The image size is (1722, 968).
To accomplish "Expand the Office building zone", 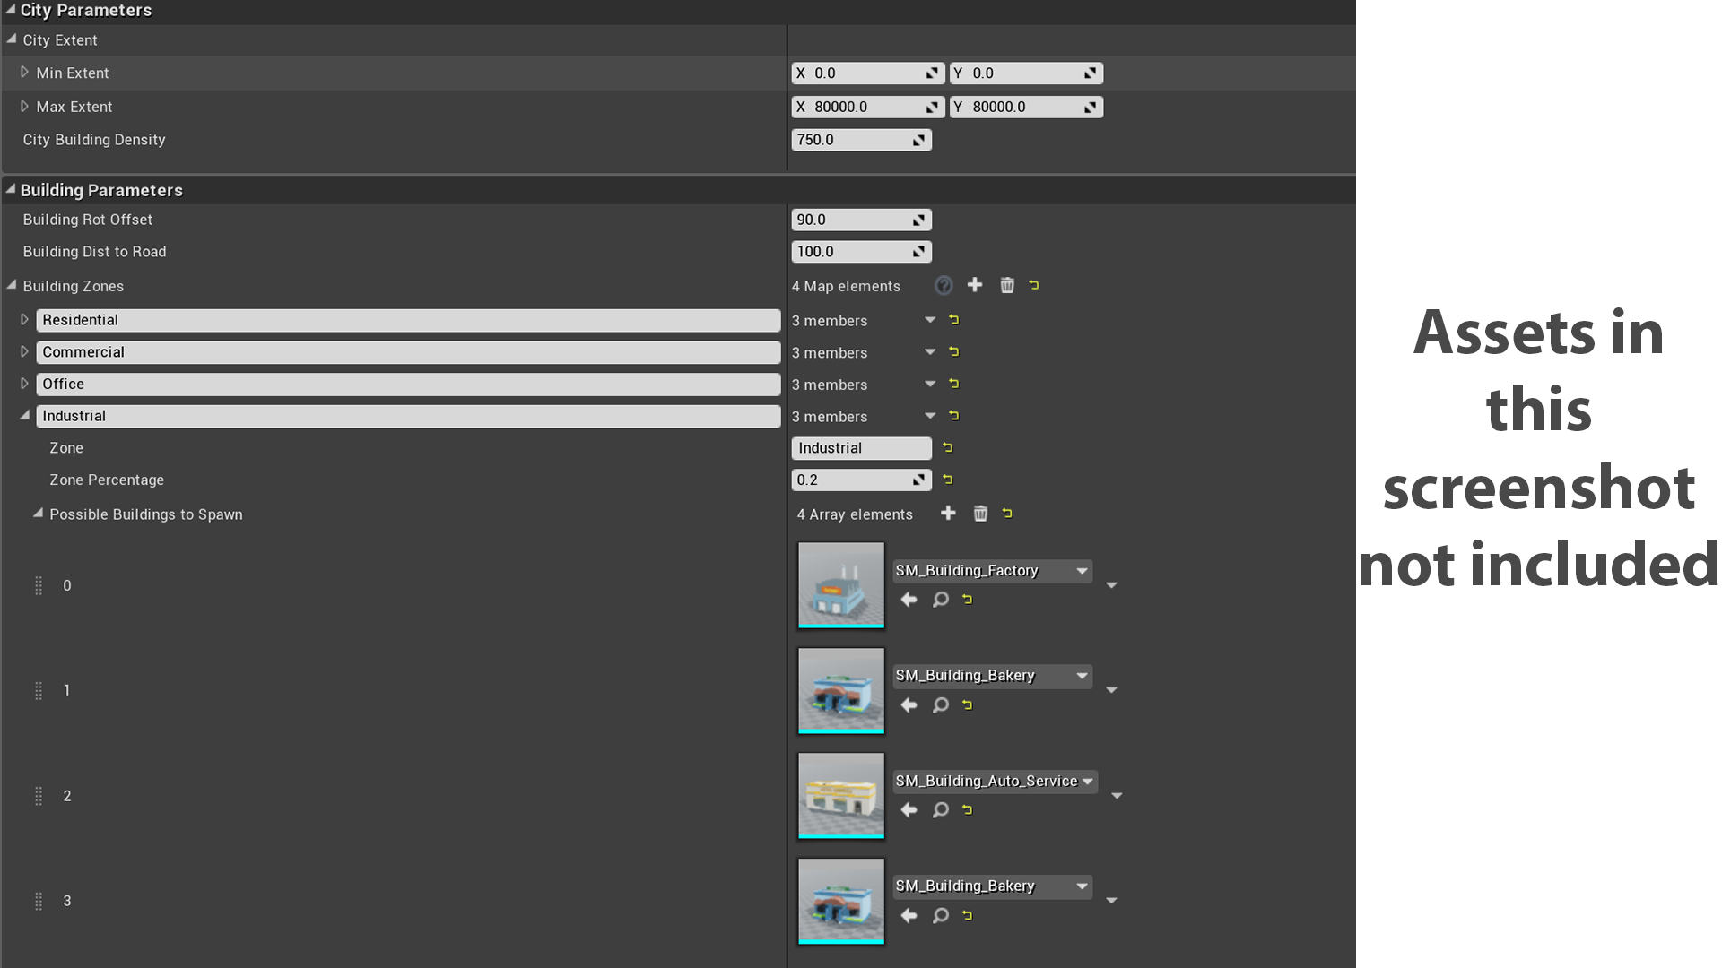I will coord(24,383).
